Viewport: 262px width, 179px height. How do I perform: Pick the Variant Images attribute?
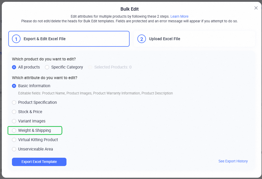point(14,121)
